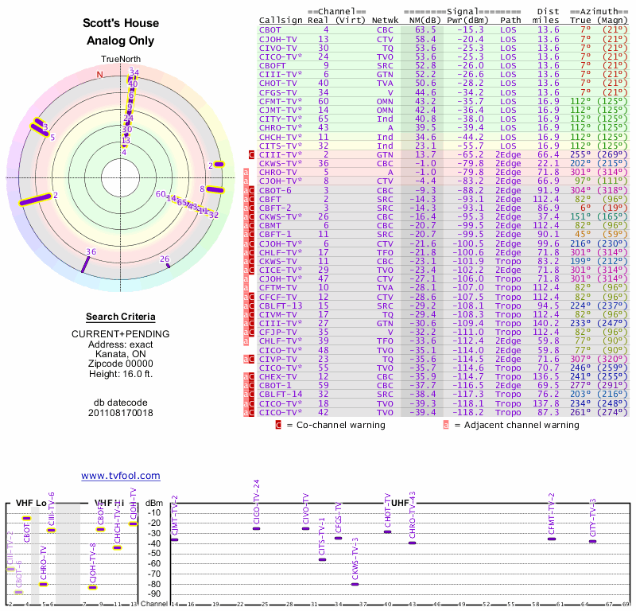Select the channel 36 marker on radar plot
636x611 pixels.
85,264
